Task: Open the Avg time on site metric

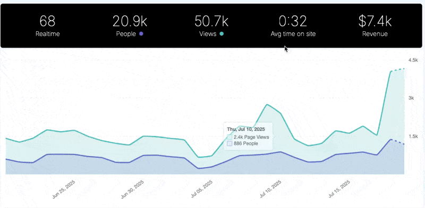Action: point(293,25)
